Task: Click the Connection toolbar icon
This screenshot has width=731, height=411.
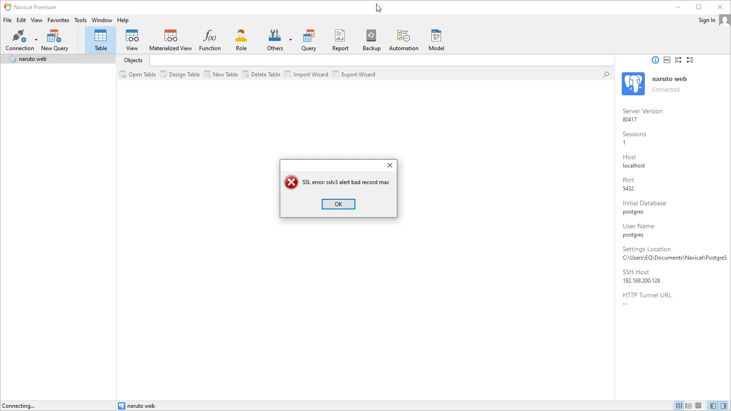Action: click(x=19, y=40)
